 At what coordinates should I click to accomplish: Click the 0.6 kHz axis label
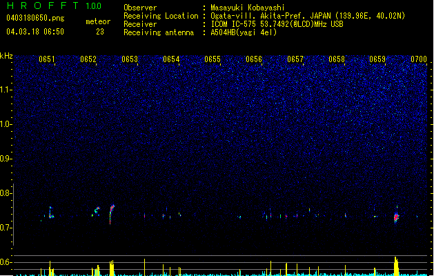[6, 262]
